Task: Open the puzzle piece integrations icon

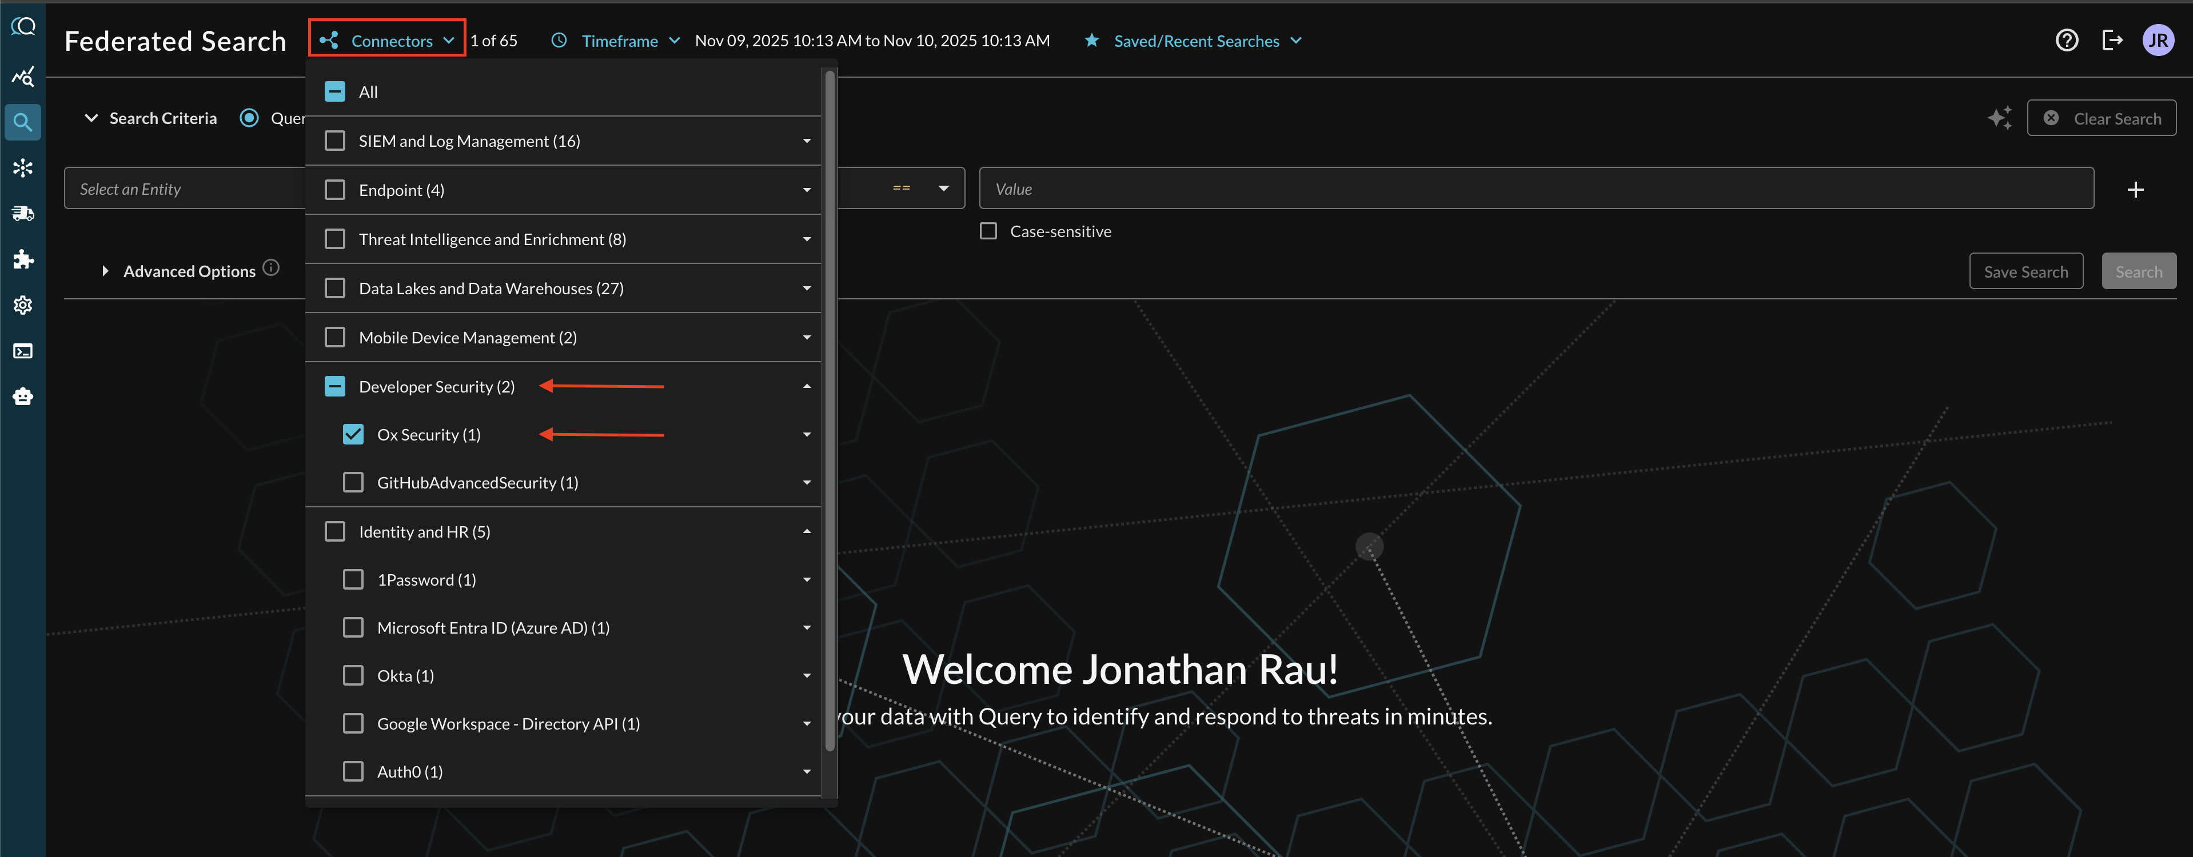Action: click(x=23, y=259)
